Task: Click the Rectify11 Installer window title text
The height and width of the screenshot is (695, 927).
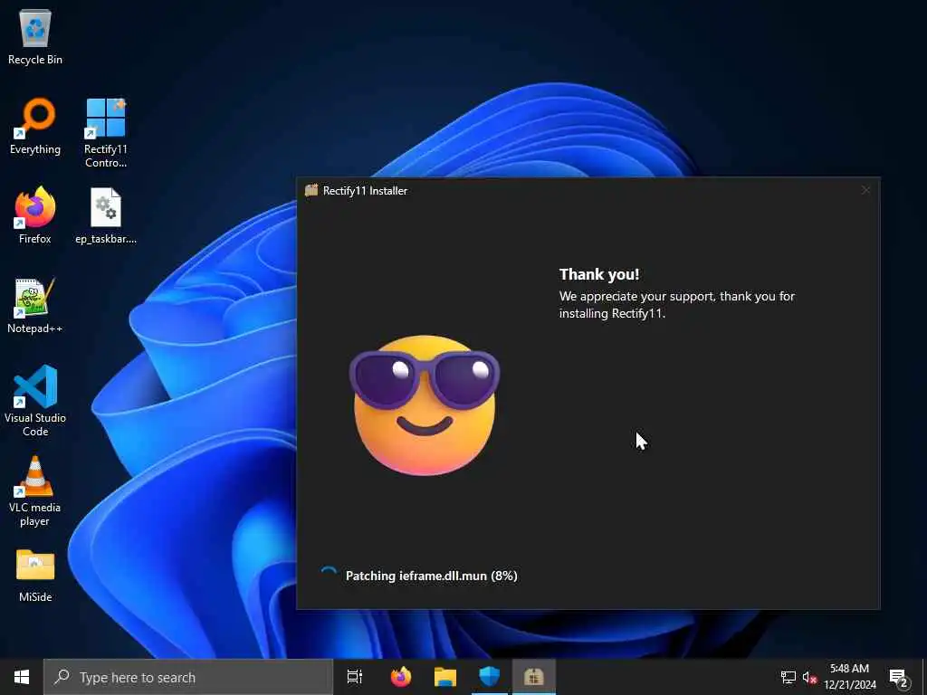Action: point(365,190)
